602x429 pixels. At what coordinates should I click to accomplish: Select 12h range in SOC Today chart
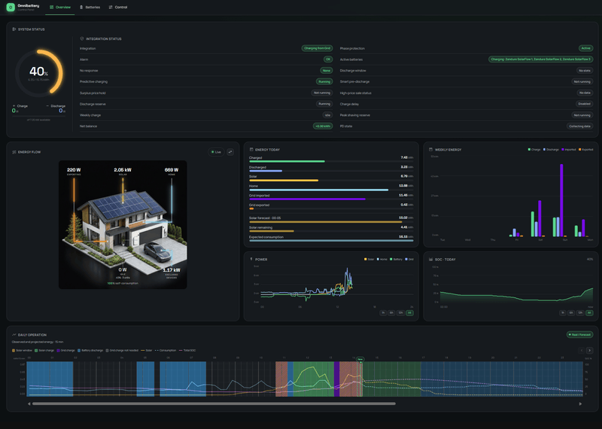pyautogui.click(x=580, y=313)
